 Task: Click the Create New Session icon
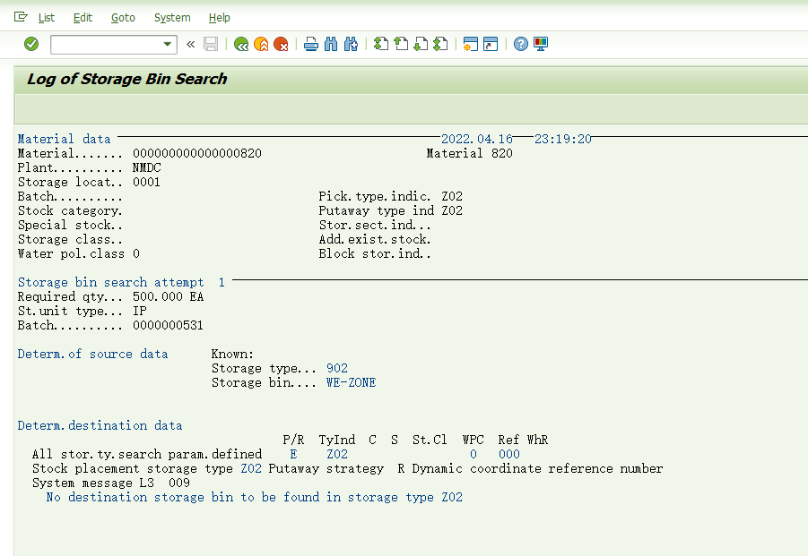pyautogui.click(x=471, y=44)
